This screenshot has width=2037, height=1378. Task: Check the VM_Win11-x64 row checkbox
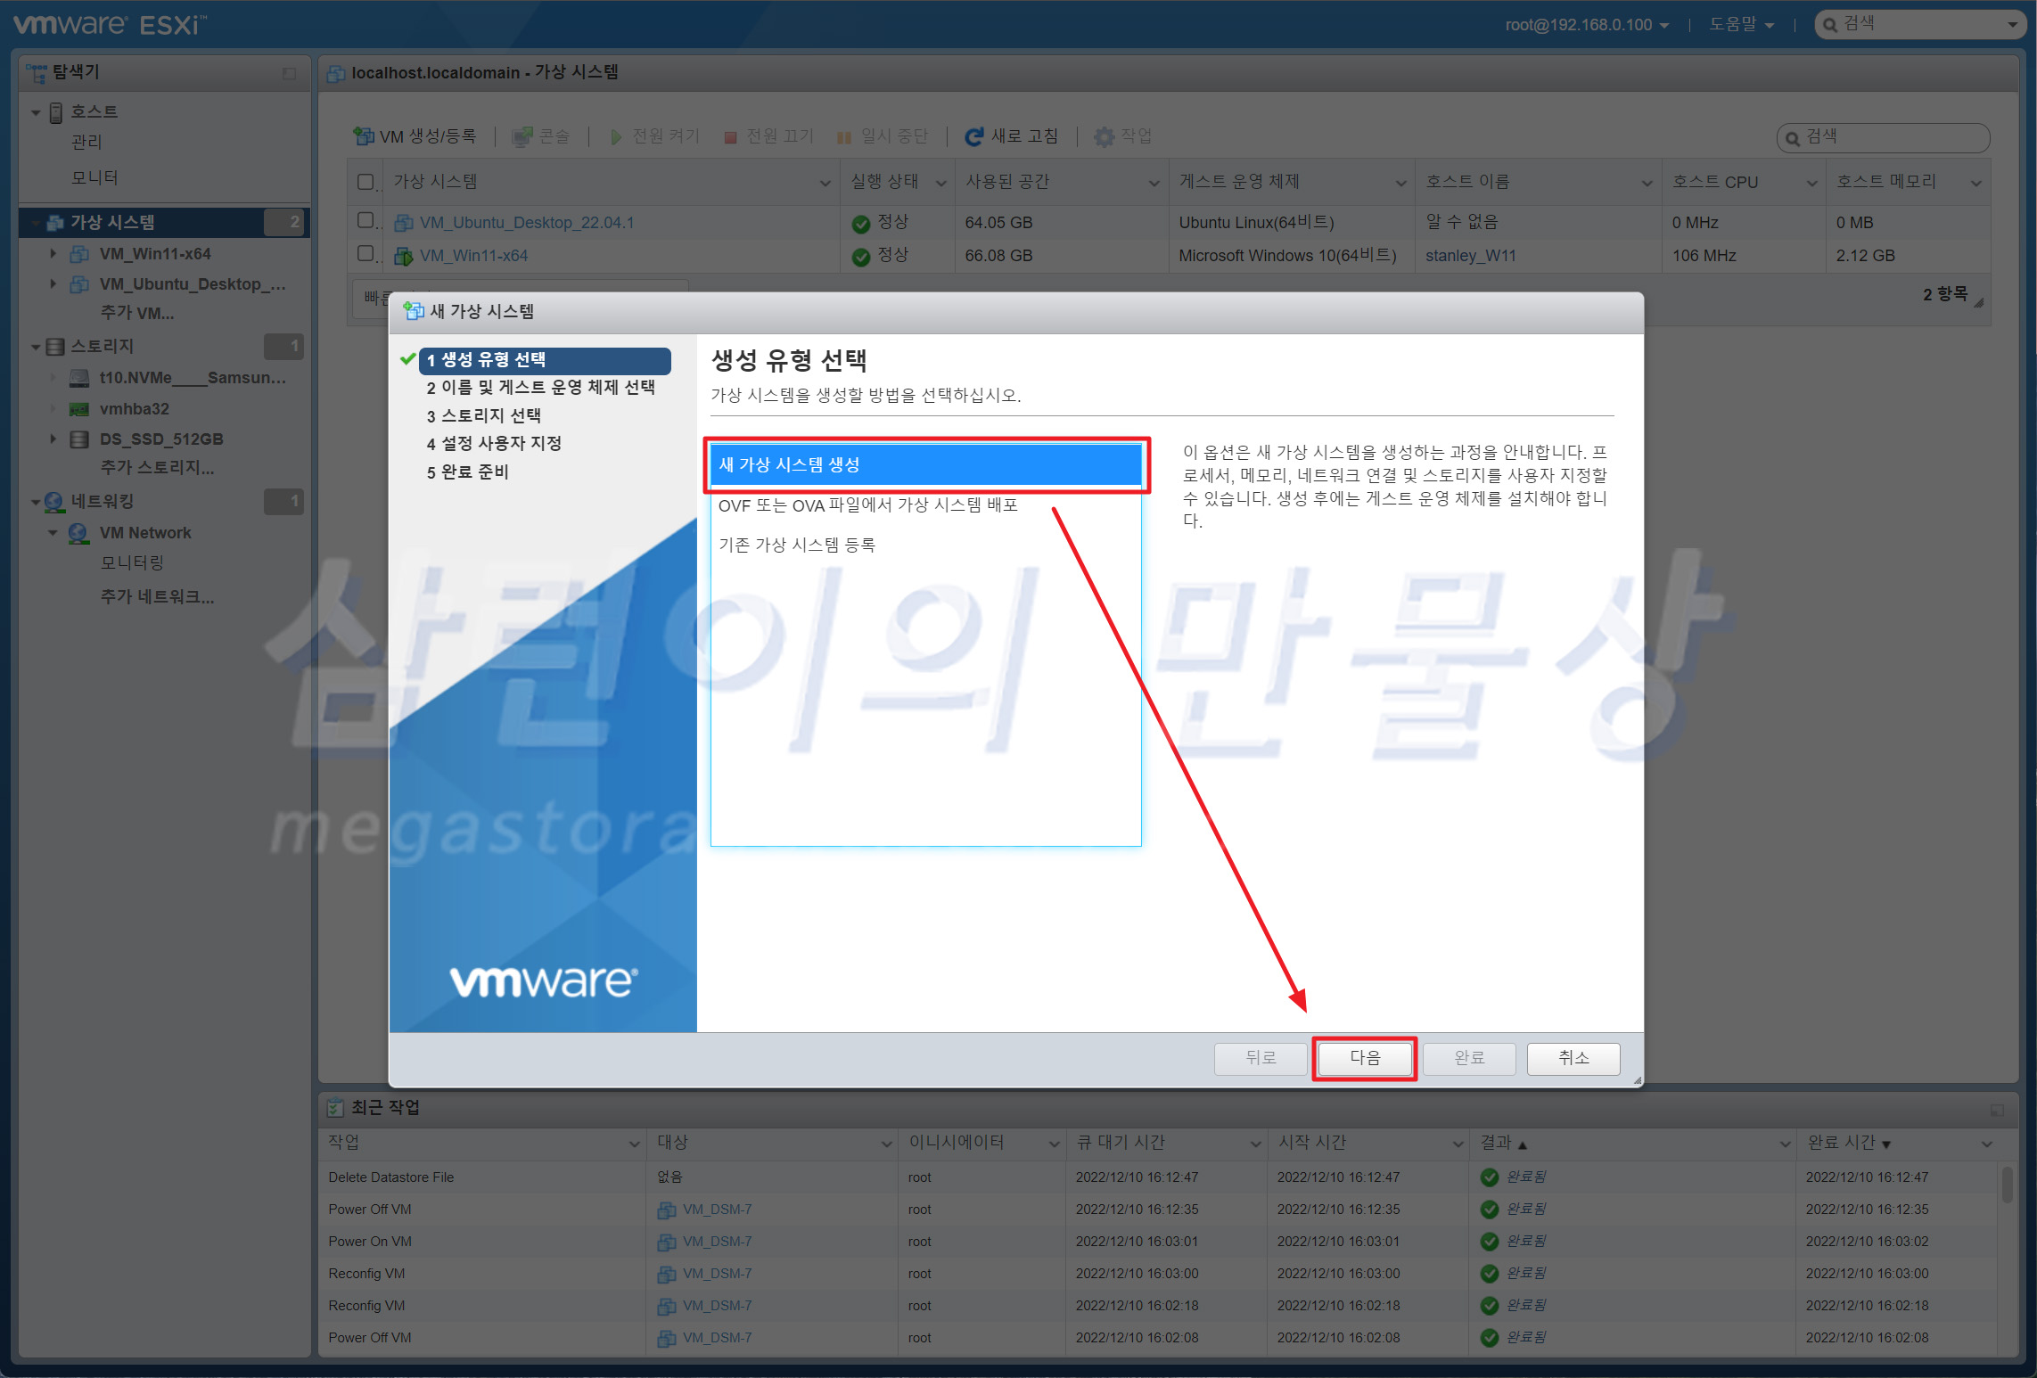click(365, 254)
